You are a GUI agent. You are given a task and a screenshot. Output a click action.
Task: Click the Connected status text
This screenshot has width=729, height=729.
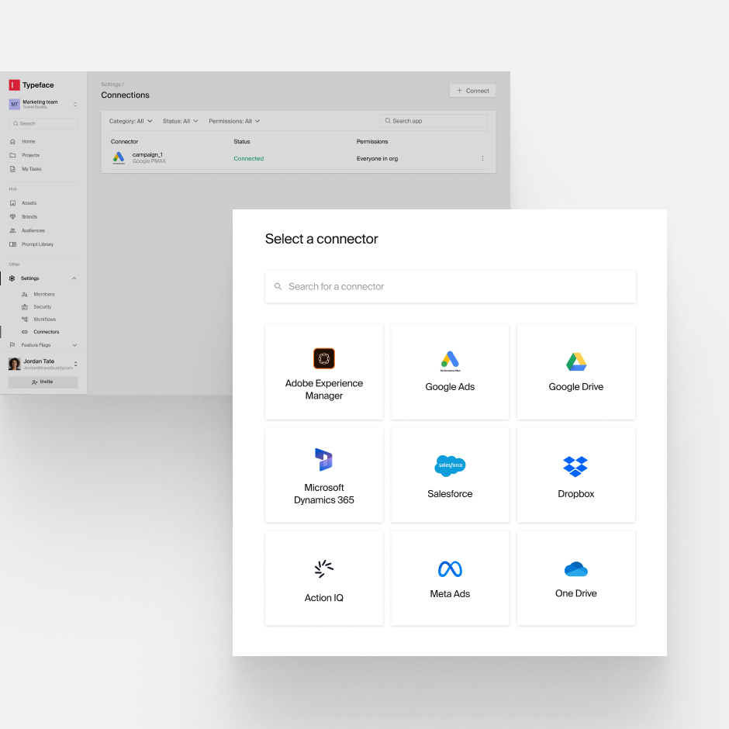(248, 158)
